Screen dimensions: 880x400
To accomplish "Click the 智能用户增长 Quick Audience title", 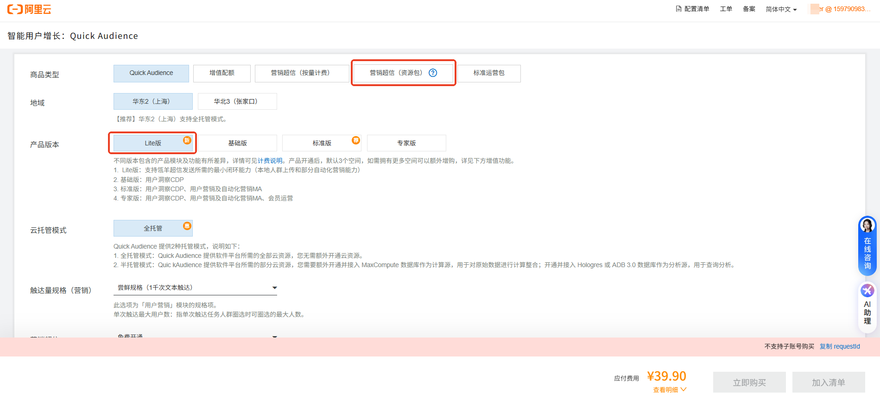I will tap(73, 36).
